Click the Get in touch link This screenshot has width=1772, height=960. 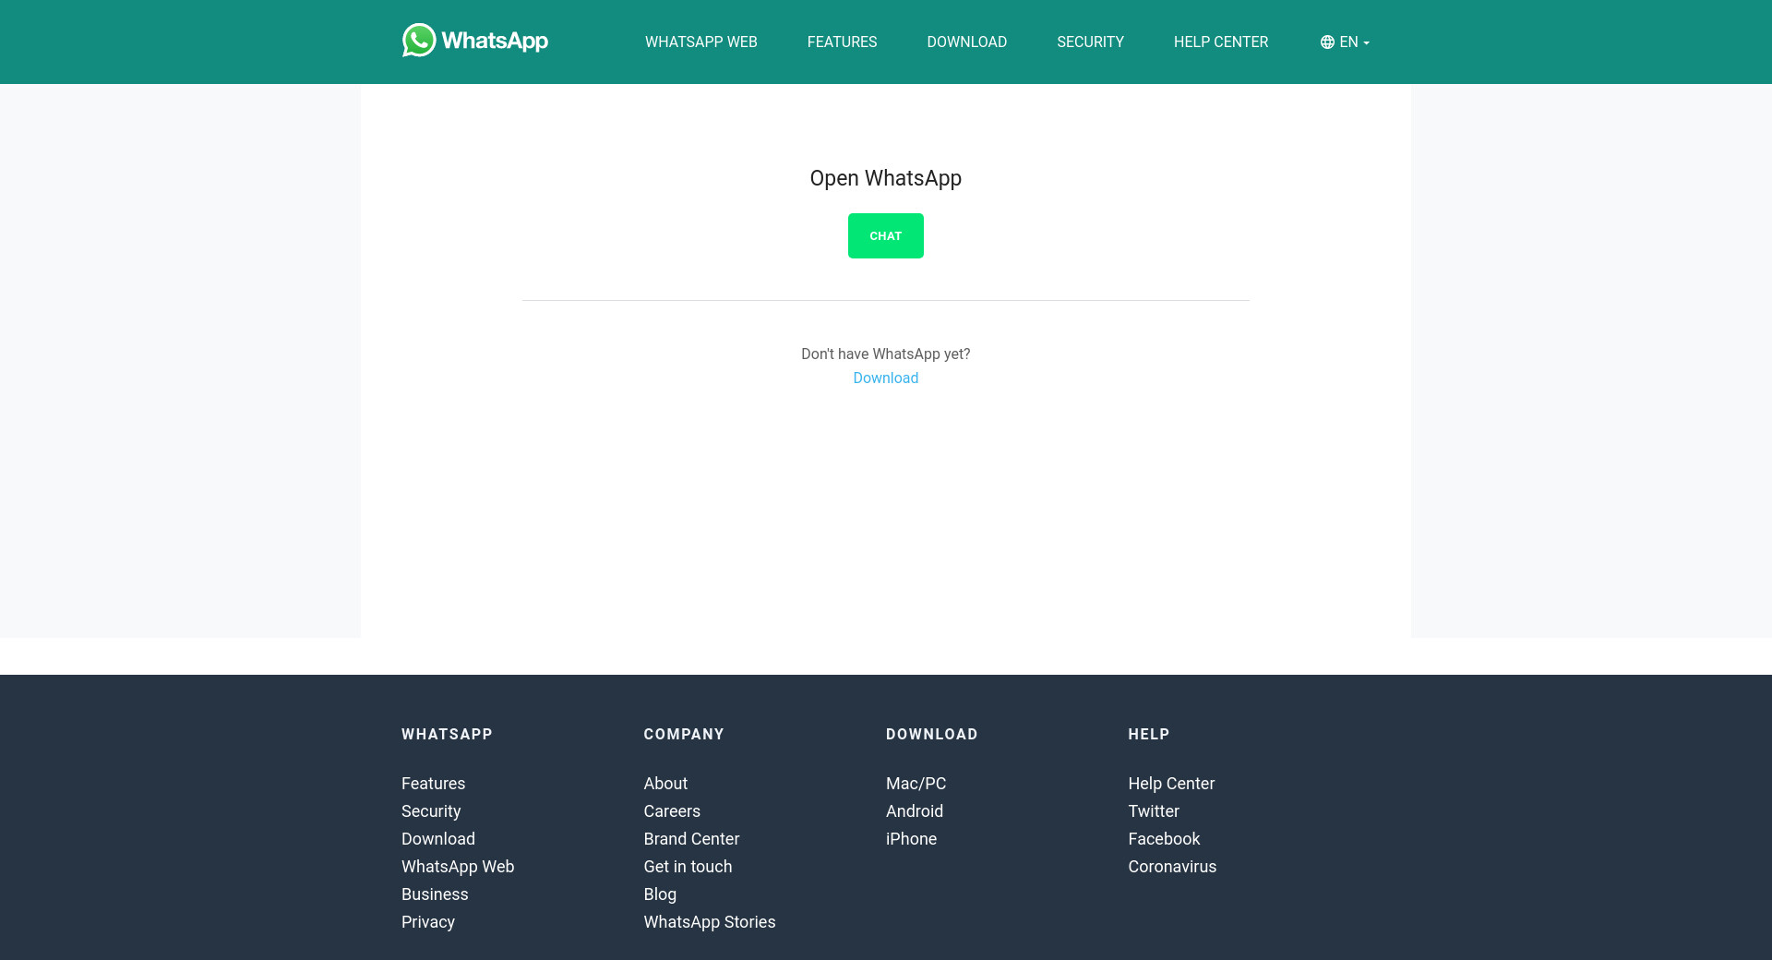click(688, 867)
